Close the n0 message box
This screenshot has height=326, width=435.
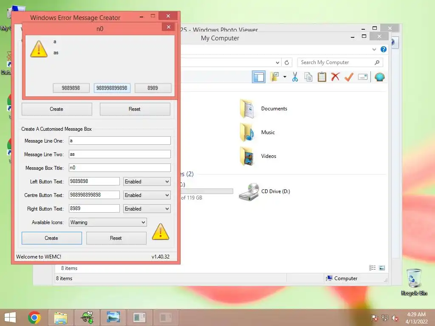[168, 27]
